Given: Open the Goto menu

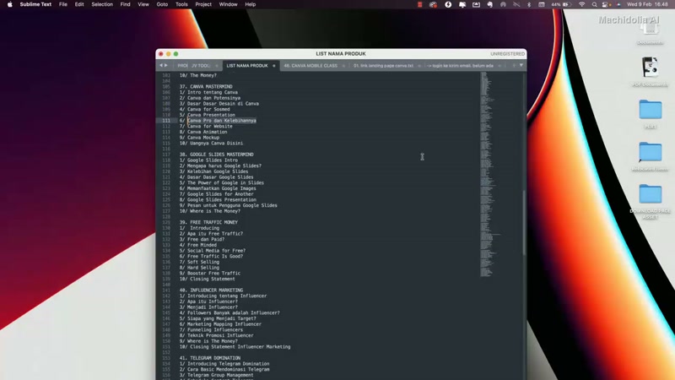Looking at the screenshot, I should [x=162, y=4].
